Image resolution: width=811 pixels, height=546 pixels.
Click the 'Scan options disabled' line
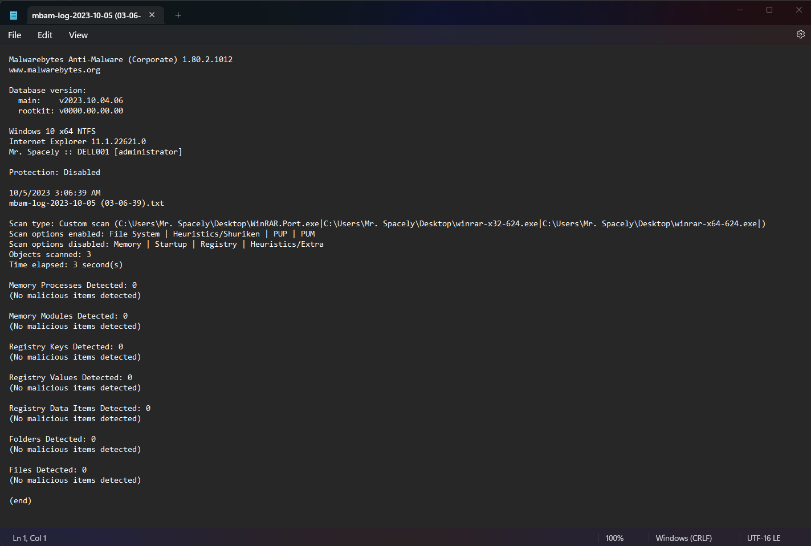click(x=166, y=244)
